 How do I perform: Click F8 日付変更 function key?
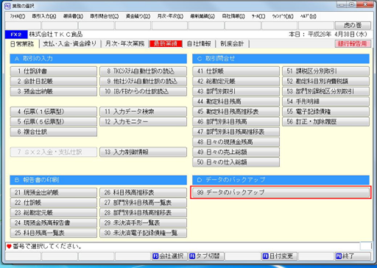(x=279, y=256)
